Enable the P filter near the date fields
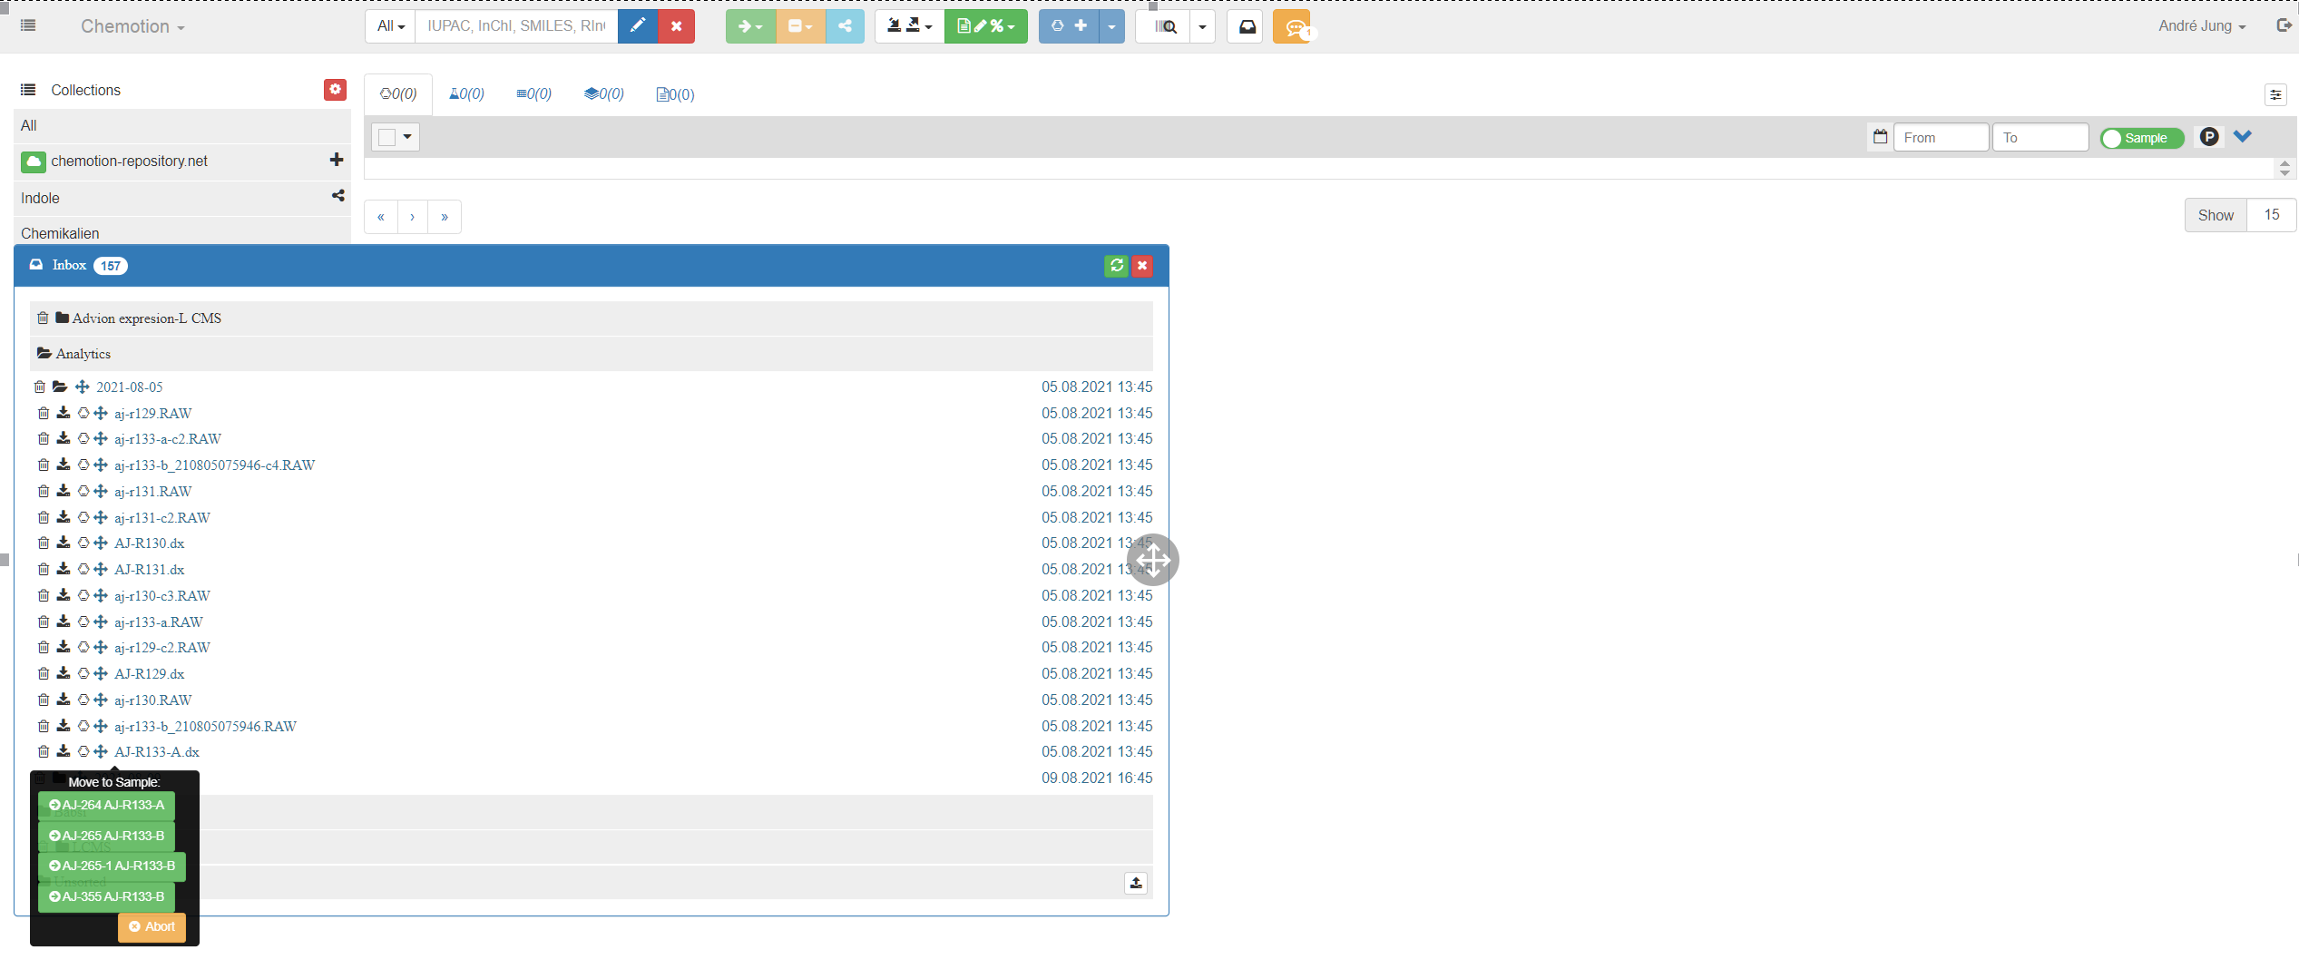 tap(2208, 136)
